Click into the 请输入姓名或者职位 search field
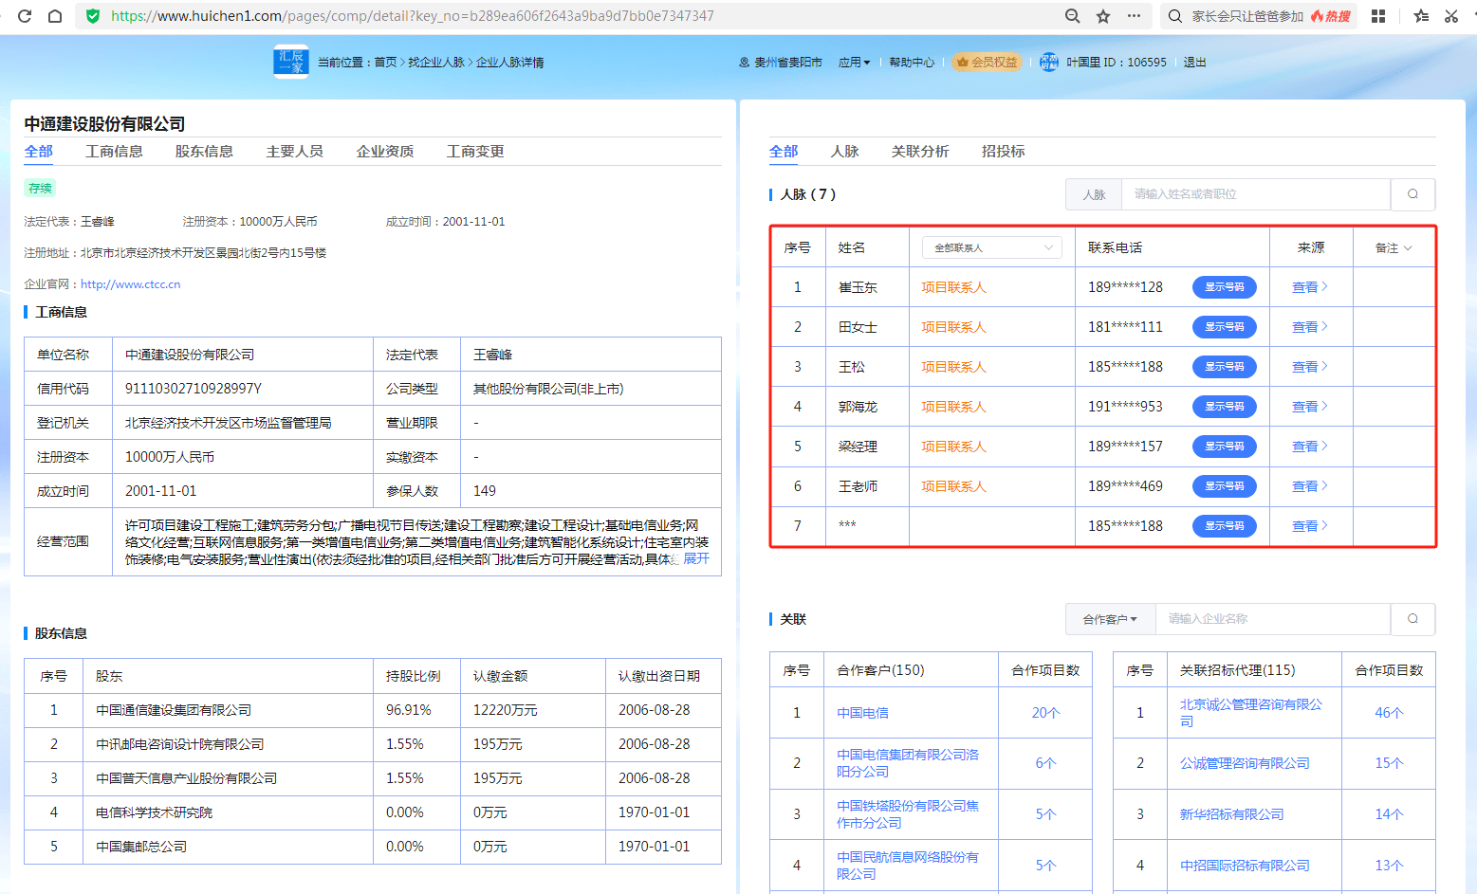The height and width of the screenshot is (894, 1477). click(x=1256, y=194)
